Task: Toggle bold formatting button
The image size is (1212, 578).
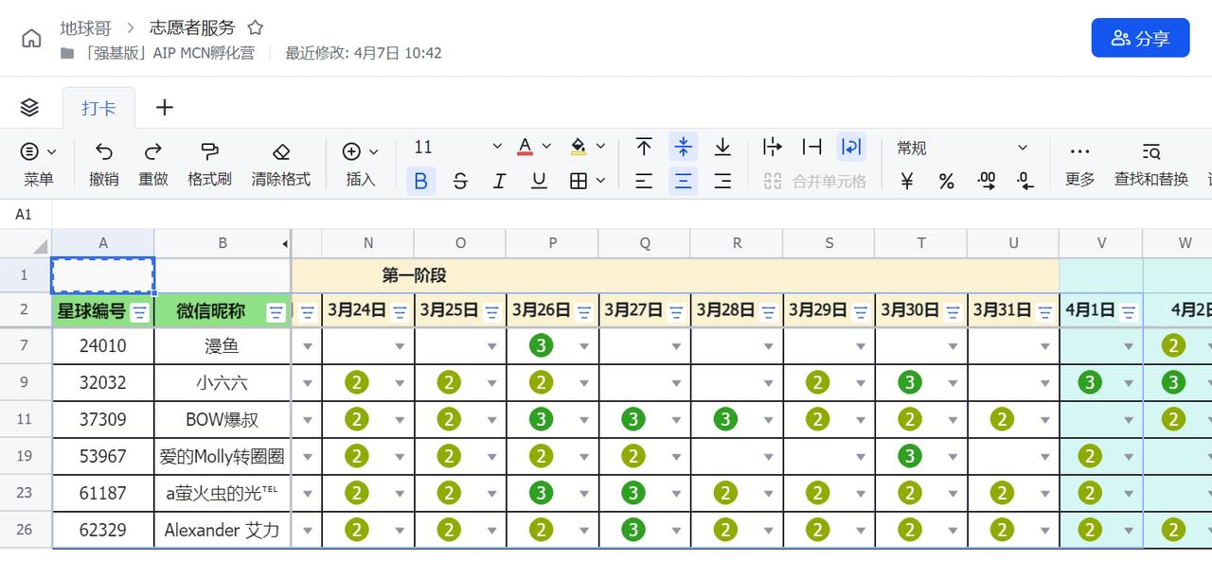Action: click(x=420, y=181)
